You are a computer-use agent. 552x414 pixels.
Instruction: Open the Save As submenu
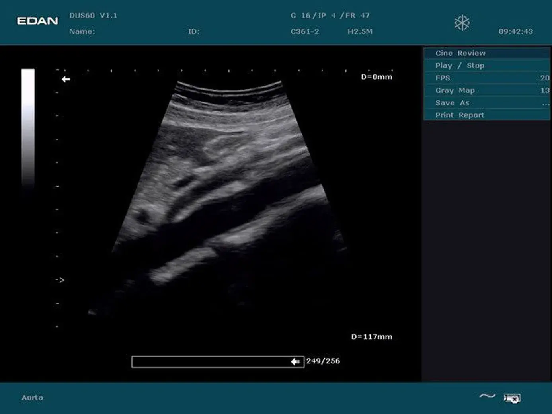pyautogui.click(x=487, y=103)
